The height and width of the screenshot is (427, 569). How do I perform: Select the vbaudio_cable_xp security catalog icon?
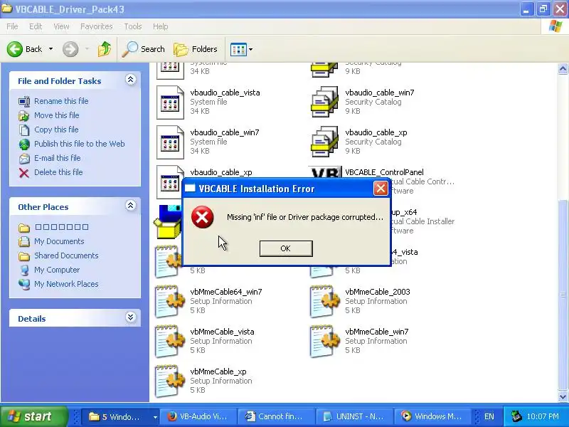click(x=325, y=142)
